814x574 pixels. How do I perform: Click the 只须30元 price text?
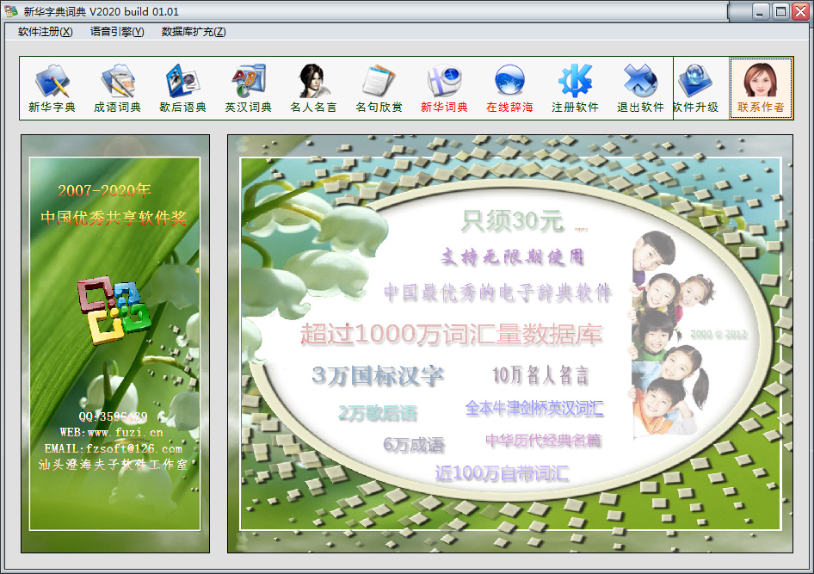point(512,221)
